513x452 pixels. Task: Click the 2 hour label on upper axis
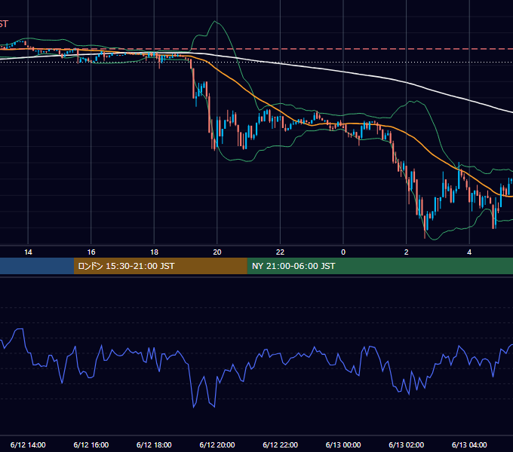(407, 252)
